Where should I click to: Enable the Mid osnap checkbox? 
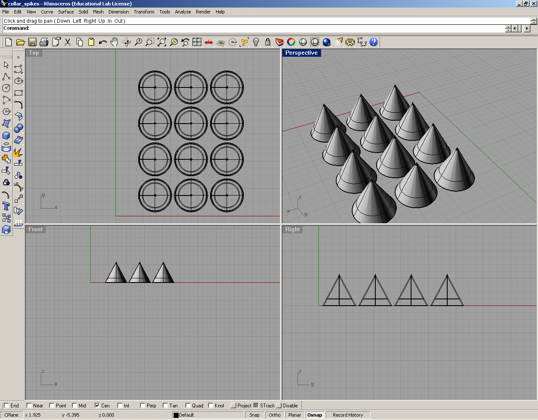74,406
